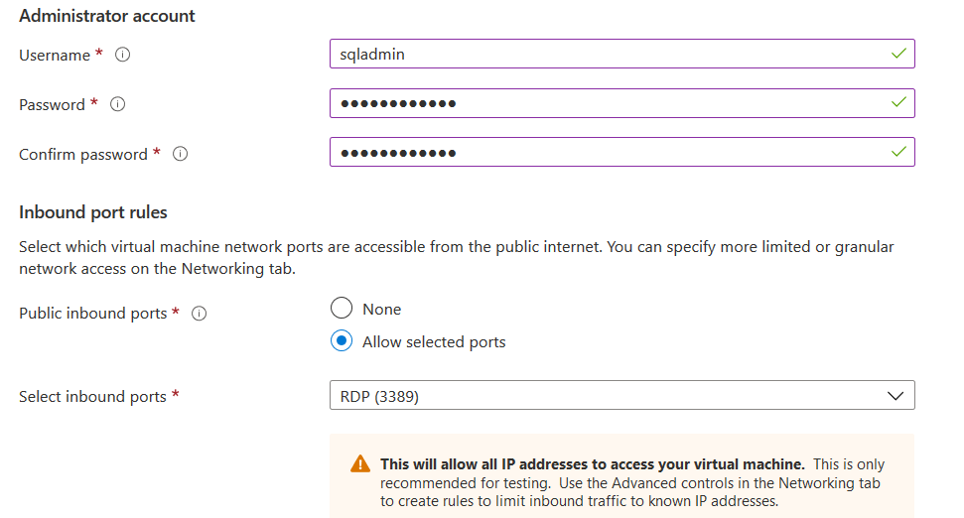Click the green checkmark in the Username field
The width and height of the screenshot is (964, 518).
click(x=898, y=54)
